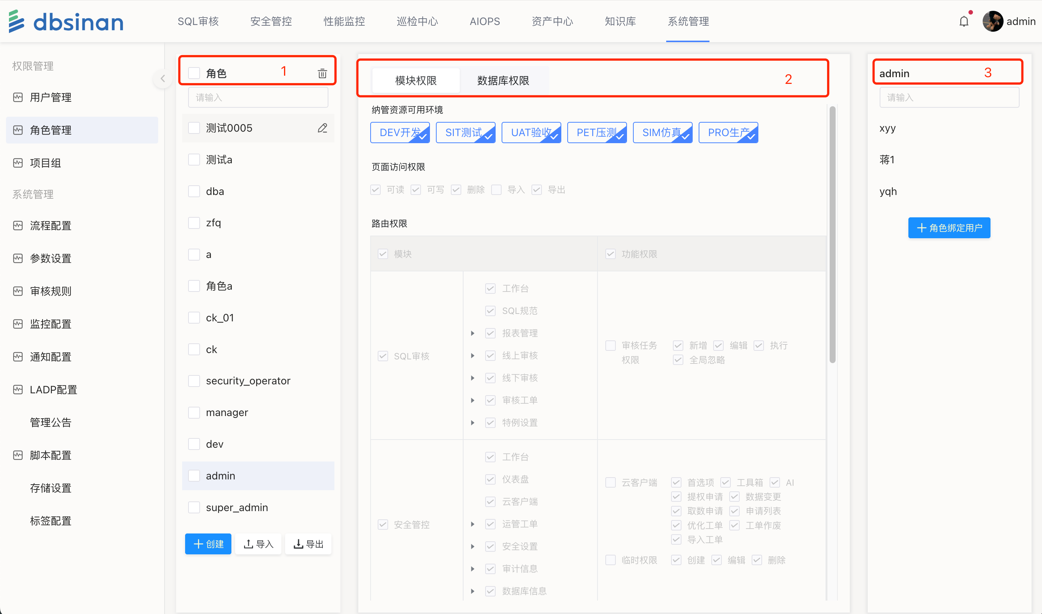Image resolution: width=1042 pixels, height=614 pixels.
Task: Toggle the select-all 角色 checkbox
Action: pyautogui.click(x=194, y=73)
